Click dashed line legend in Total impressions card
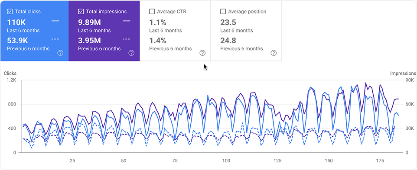This screenshot has height=170, width=417. [x=126, y=39]
